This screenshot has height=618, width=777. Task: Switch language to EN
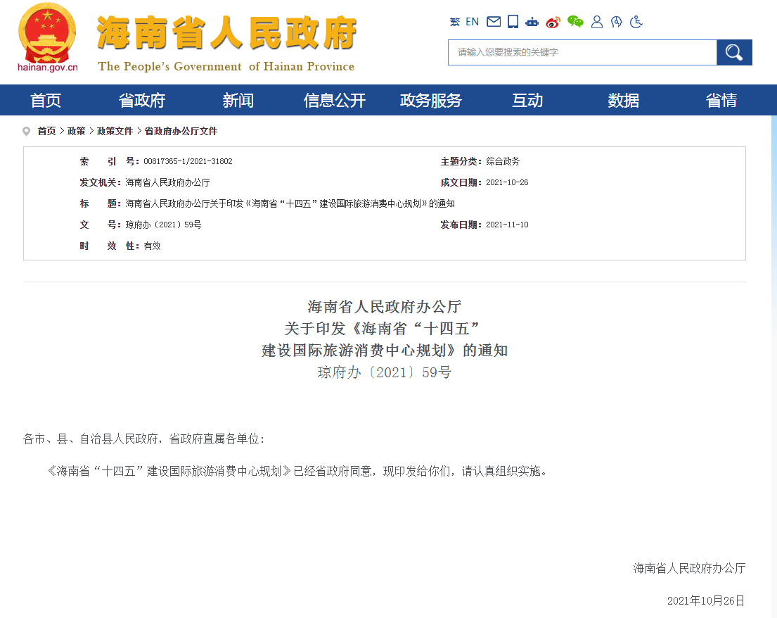472,22
